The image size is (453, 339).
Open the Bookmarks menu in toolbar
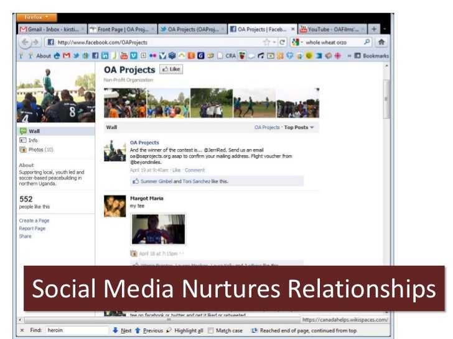click(374, 55)
